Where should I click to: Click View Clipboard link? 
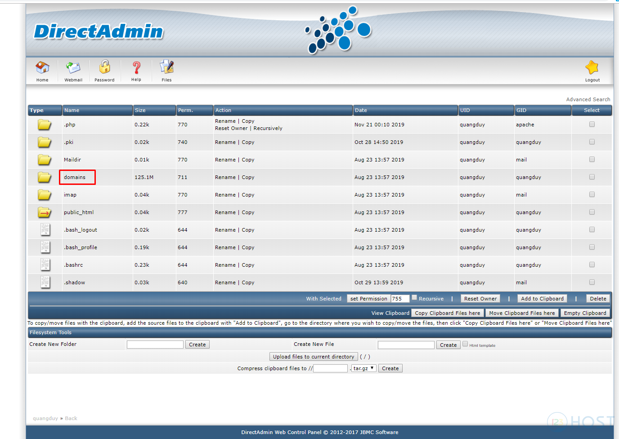390,313
